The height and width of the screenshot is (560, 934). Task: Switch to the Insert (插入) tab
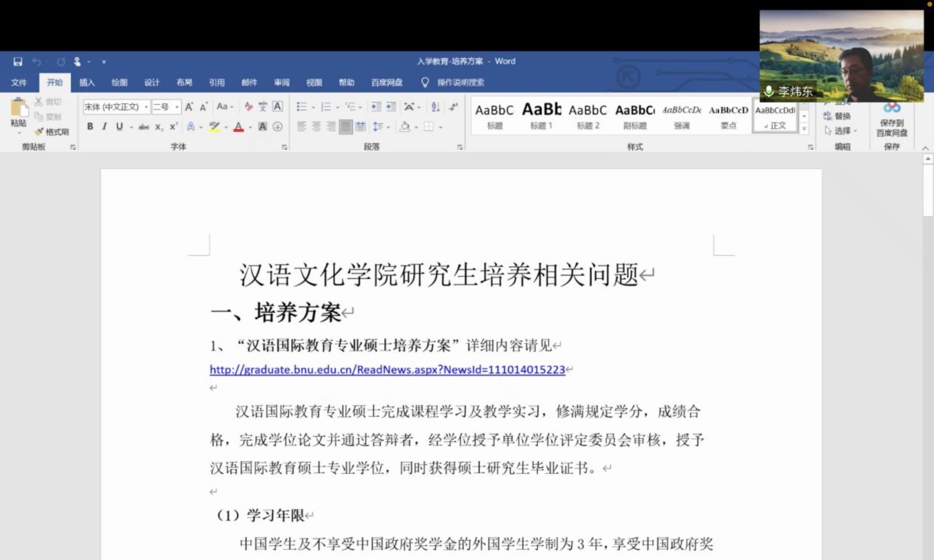point(87,83)
